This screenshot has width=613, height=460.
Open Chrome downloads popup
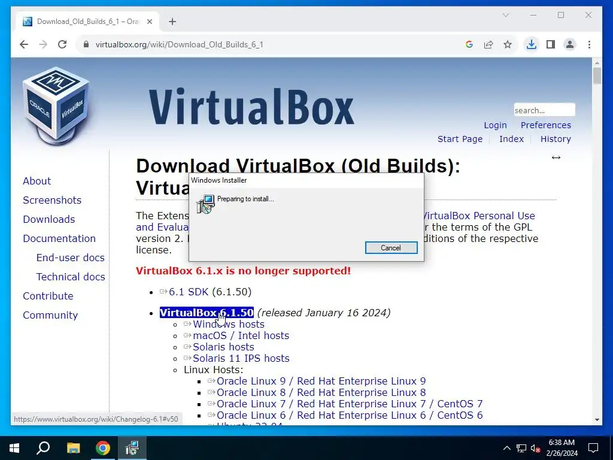pos(532,44)
